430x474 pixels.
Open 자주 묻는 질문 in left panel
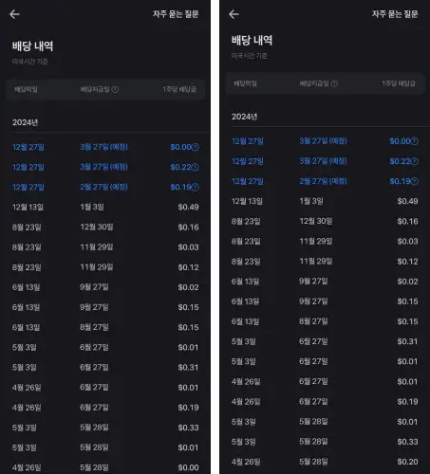(176, 14)
